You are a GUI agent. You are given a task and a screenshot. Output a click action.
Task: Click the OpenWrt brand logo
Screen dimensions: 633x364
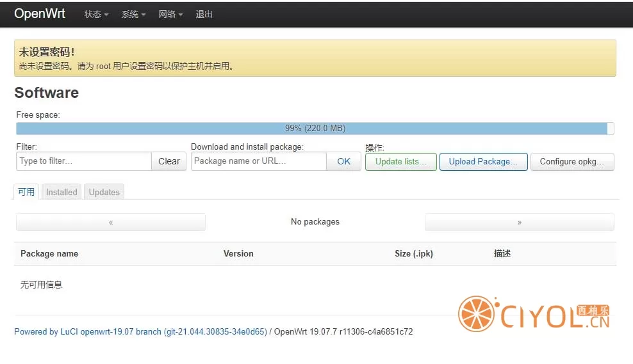40,13
